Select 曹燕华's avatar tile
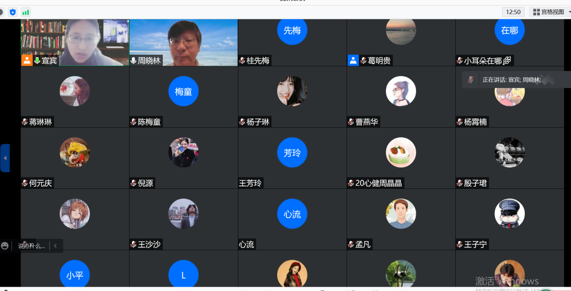Screen dimensions: 571x291 [x=401, y=91]
